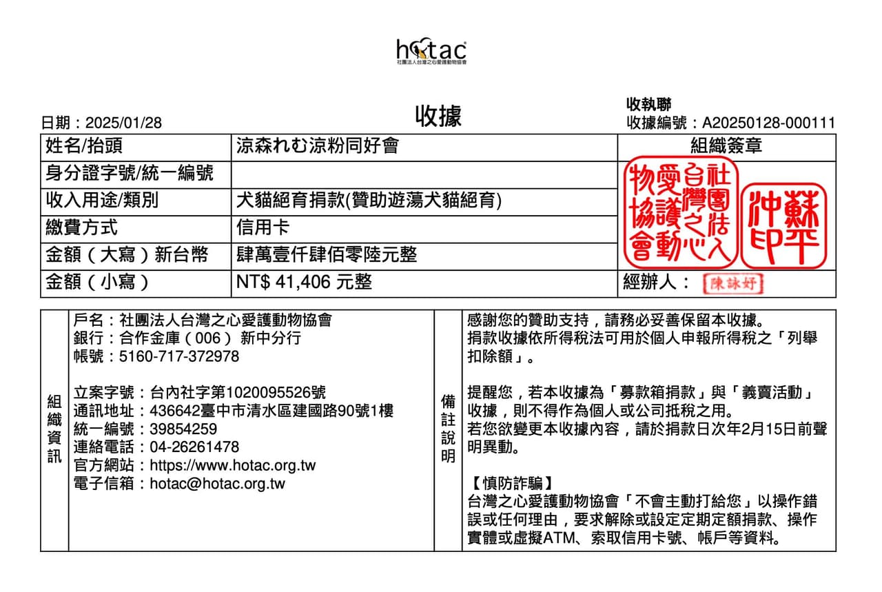The image size is (882, 592).
Task: Click the 經辦人 label
Action: 656,283
